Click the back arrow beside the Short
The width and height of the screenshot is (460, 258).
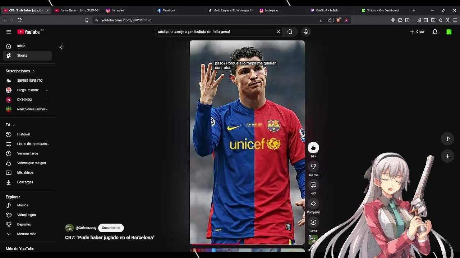[x=62, y=47]
